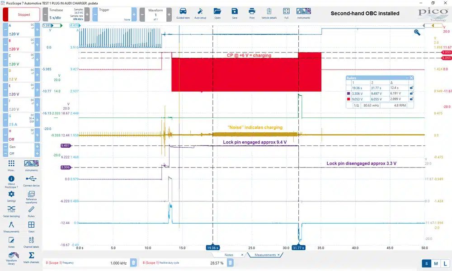The image size is (452, 271).
Task: Open the Settings gear icon
Action: click(11, 196)
